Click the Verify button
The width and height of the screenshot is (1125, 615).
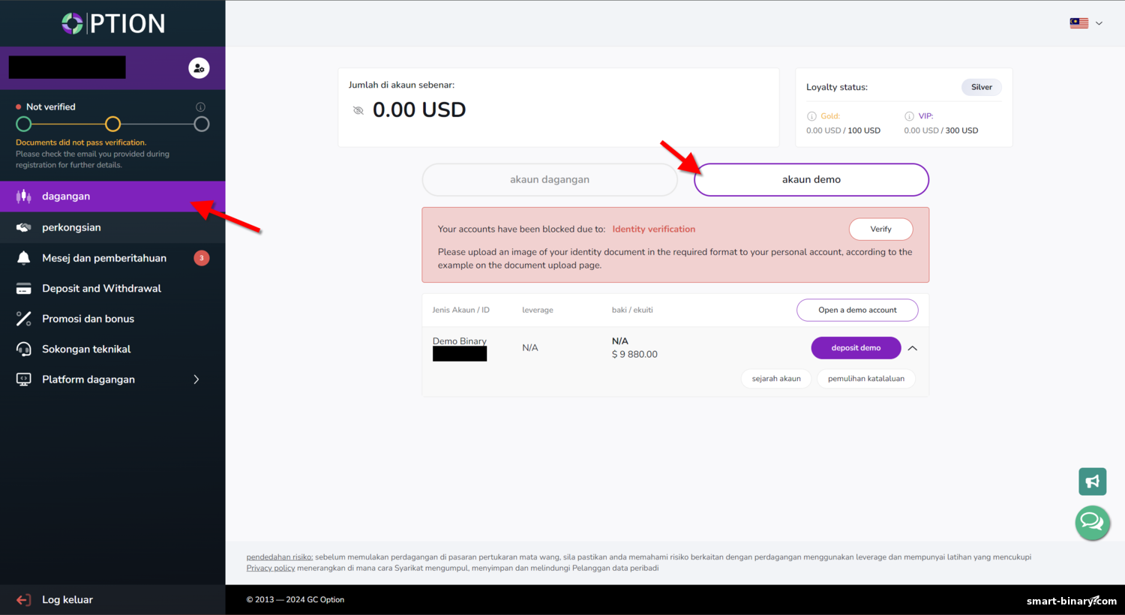[x=880, y=229]
